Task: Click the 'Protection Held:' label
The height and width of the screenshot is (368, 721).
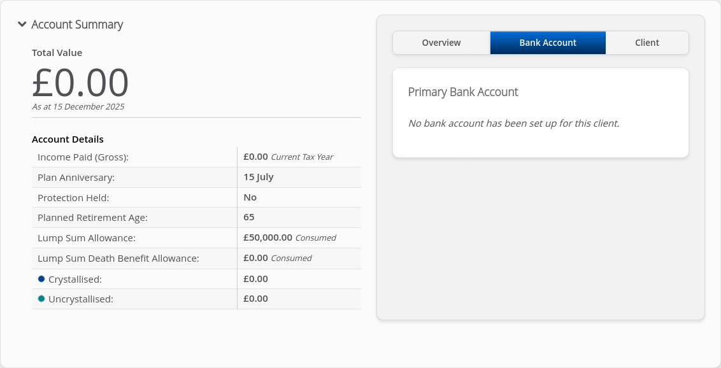Action: pos(74,197)
